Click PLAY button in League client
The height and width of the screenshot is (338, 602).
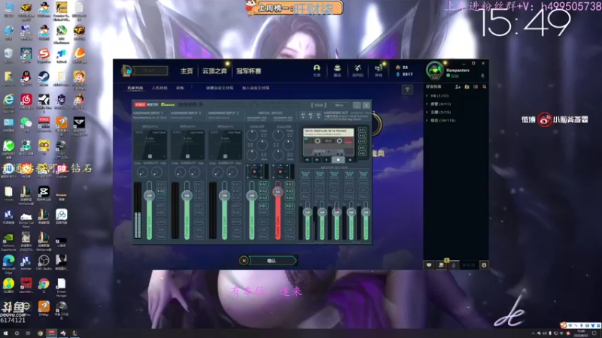coord(149,71)
